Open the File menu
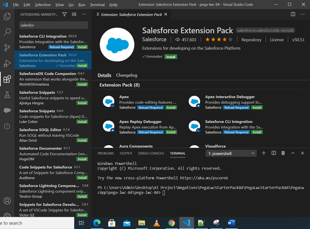Viewport: 310px width, 229px height. (16, 5)
